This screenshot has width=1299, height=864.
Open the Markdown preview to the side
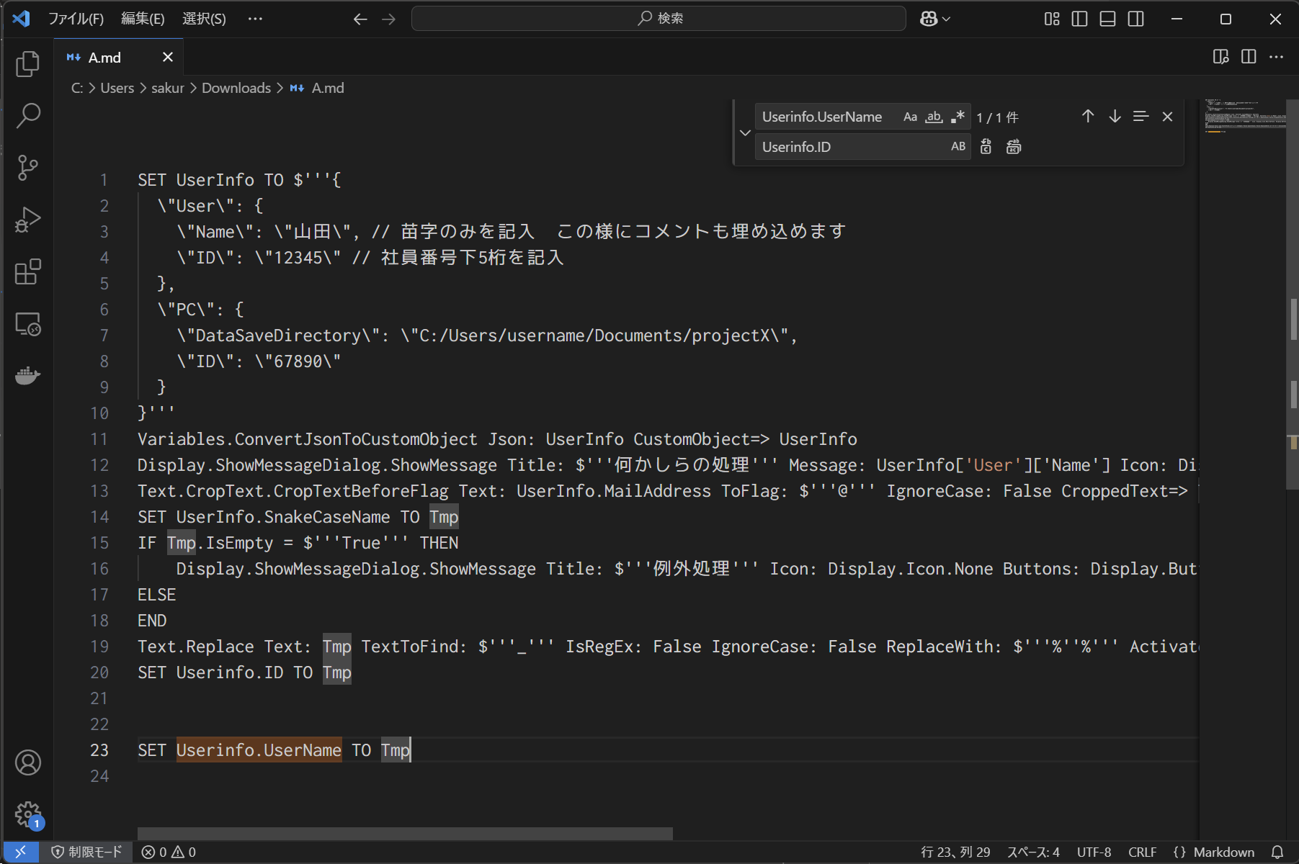pos(1220,57)
